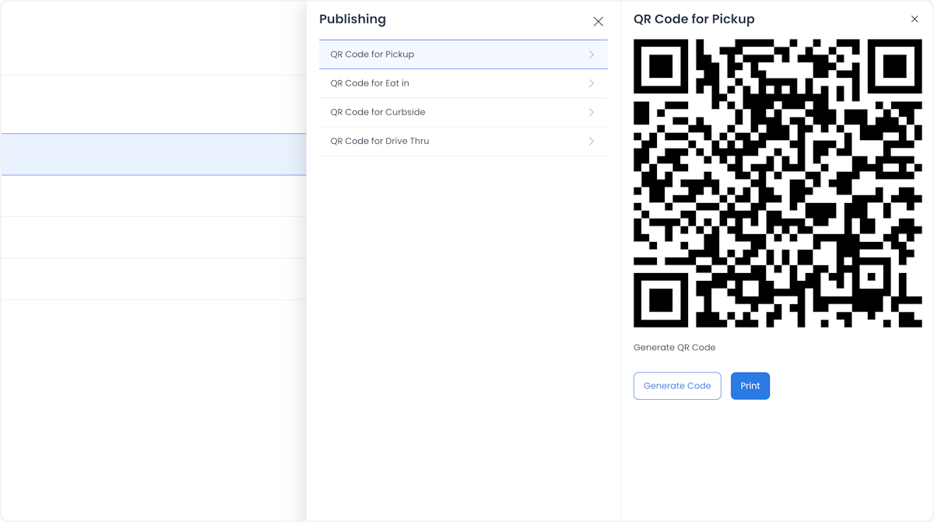Open the QR Code for Curbside row
934x522 pixels.
[463, 112]
